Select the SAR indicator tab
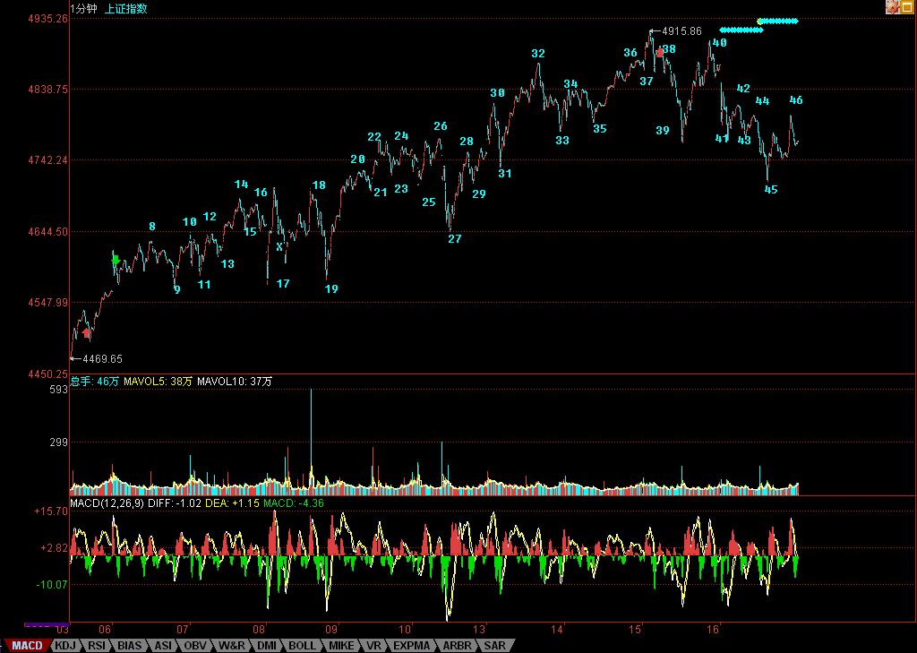 (494, 645)
